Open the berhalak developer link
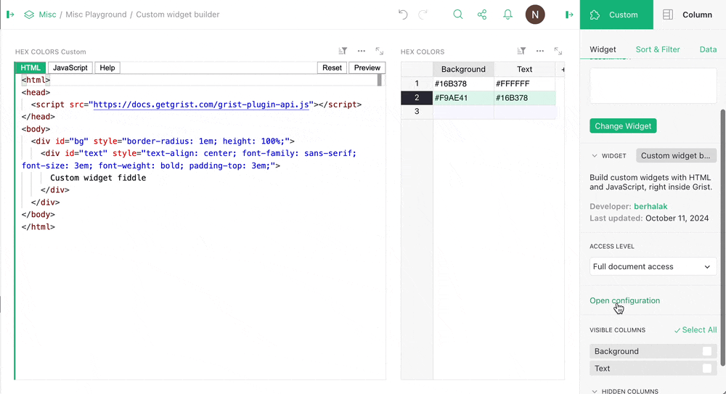Image resolution: width=726 pixels, height=394 pixels. pos(650,207)
